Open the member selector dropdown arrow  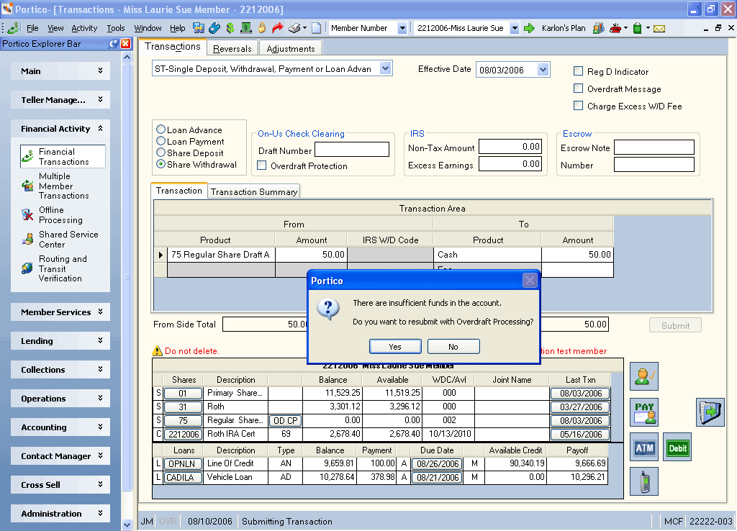click(515, 28)
